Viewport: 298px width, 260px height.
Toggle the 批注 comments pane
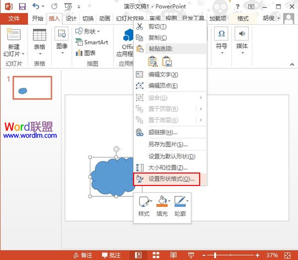pos(111,255)
